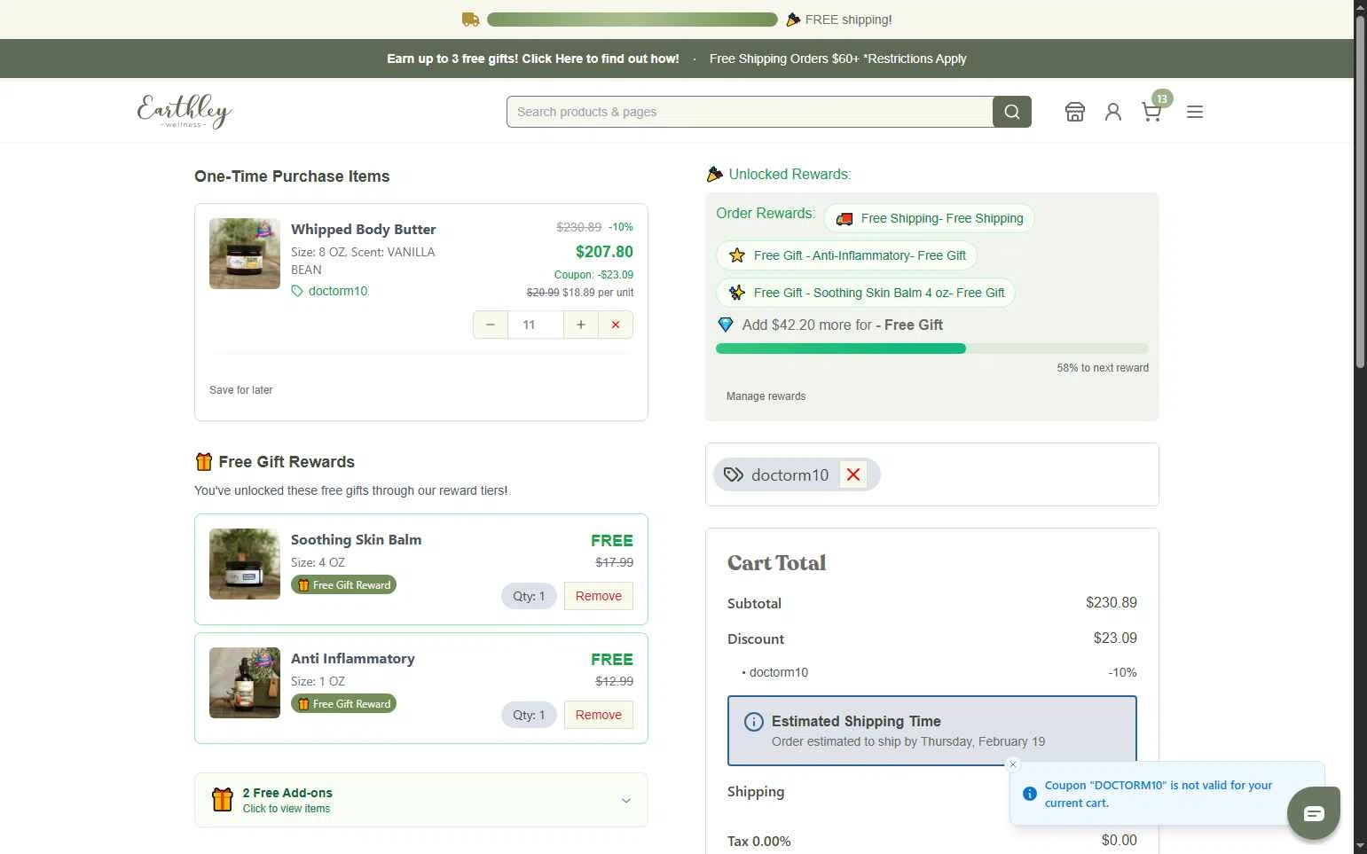
Task: Click the 58% next reward progress bar
Action: [x=932, y=349]
